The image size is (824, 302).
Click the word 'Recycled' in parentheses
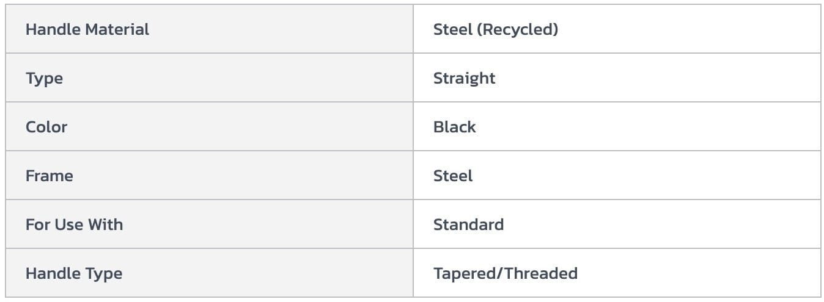(520, 29)
